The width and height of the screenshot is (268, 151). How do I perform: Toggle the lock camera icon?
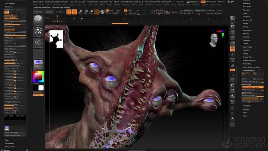coord(232,66)
